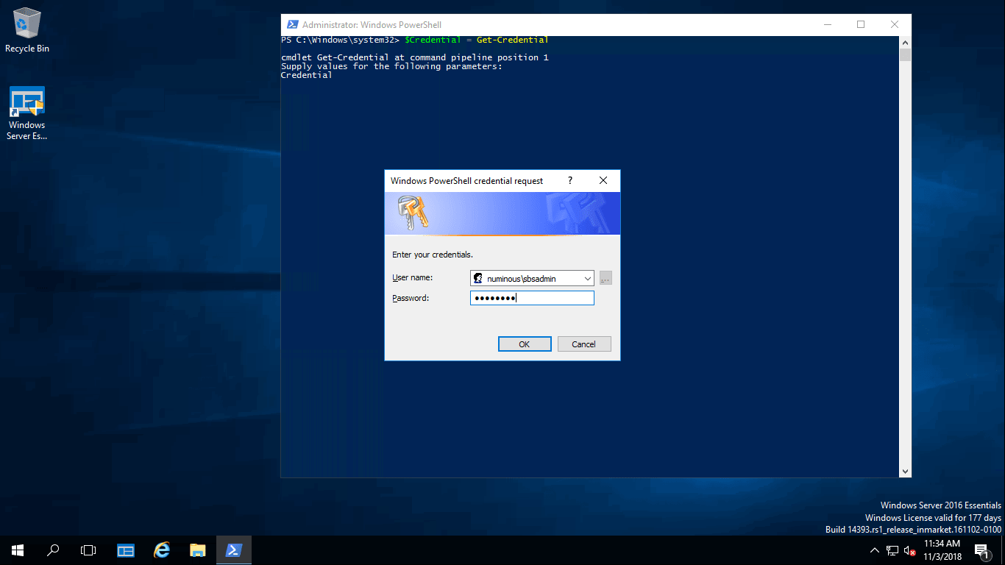Open the User name dropdown arrow
Screen dimensions: 1005x565
[587, 279]
